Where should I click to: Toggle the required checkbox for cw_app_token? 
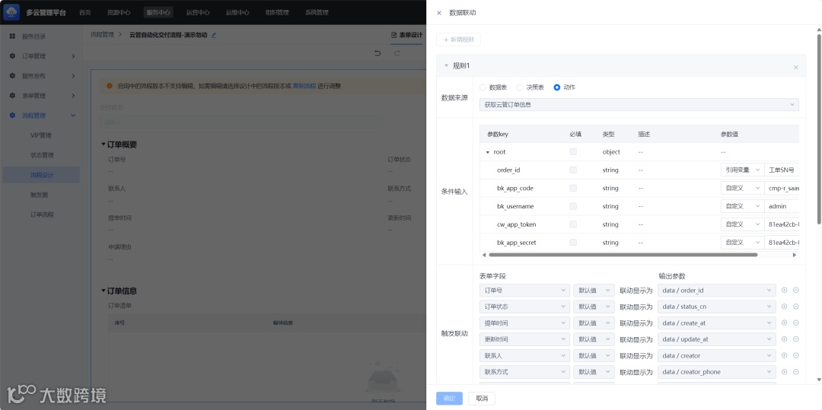click(573, 224)
